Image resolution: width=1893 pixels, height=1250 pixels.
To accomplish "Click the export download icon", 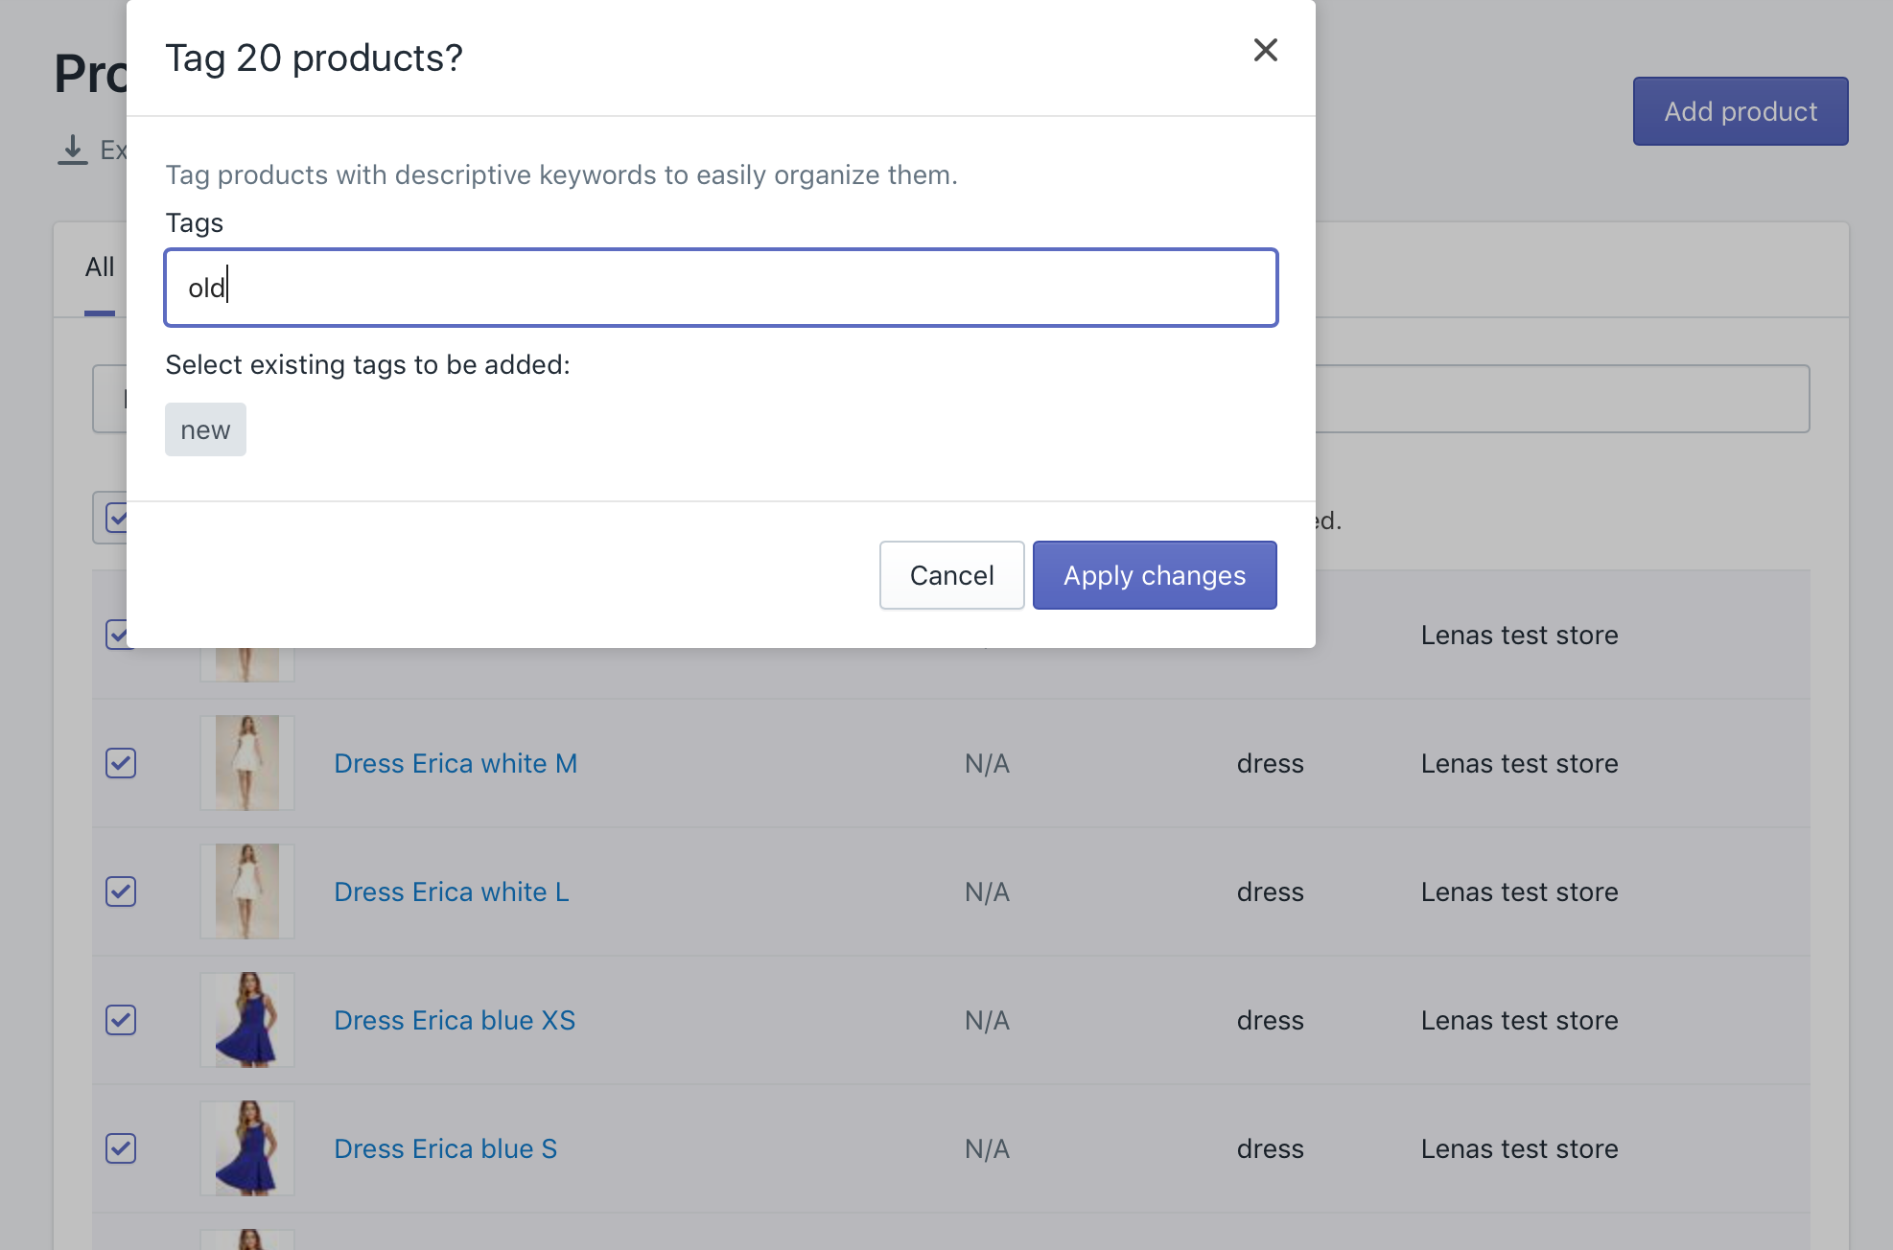I will [x=72, y=150].
